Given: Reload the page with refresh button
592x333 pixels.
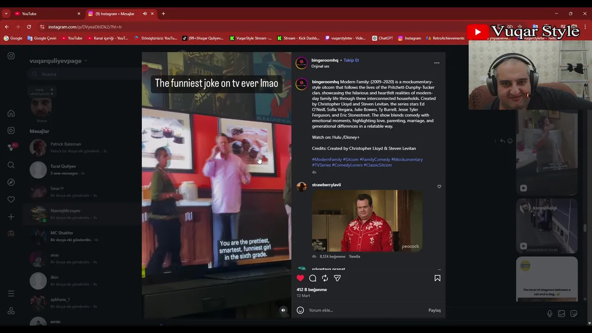Looking at the screenshot, I should 29,27.
